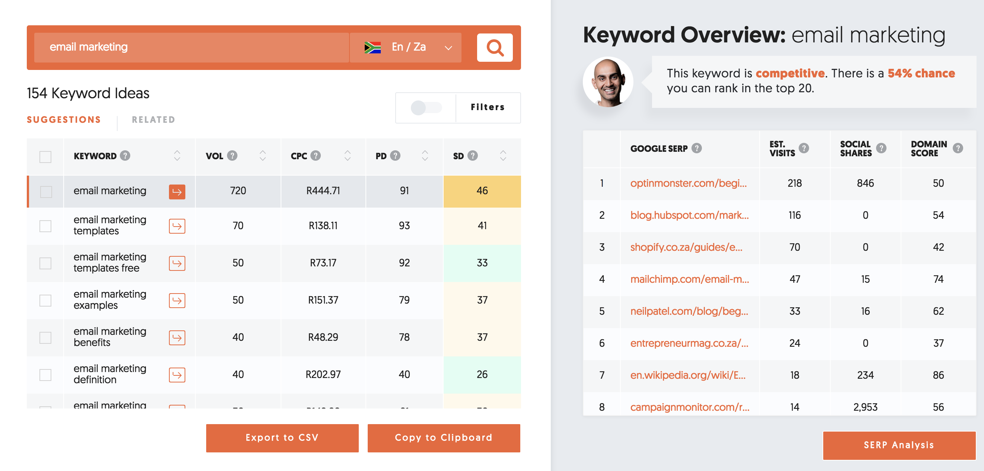This screenshot has width=984, height=471.
Task: Click '54% chance' highlighted text
Action: click(x=921, y=73)
